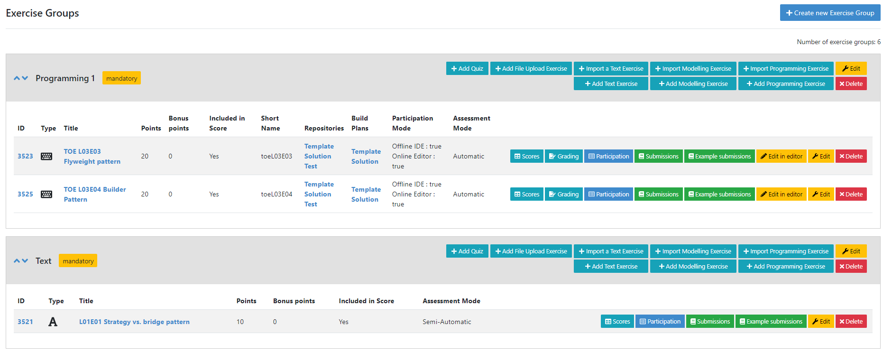
Task: Move Programming 1 group up with arrow
Action: coord(17,78)
